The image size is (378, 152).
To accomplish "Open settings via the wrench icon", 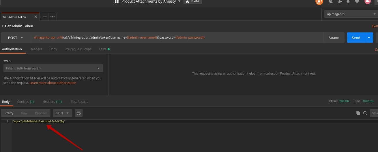I will pos(340,1).
